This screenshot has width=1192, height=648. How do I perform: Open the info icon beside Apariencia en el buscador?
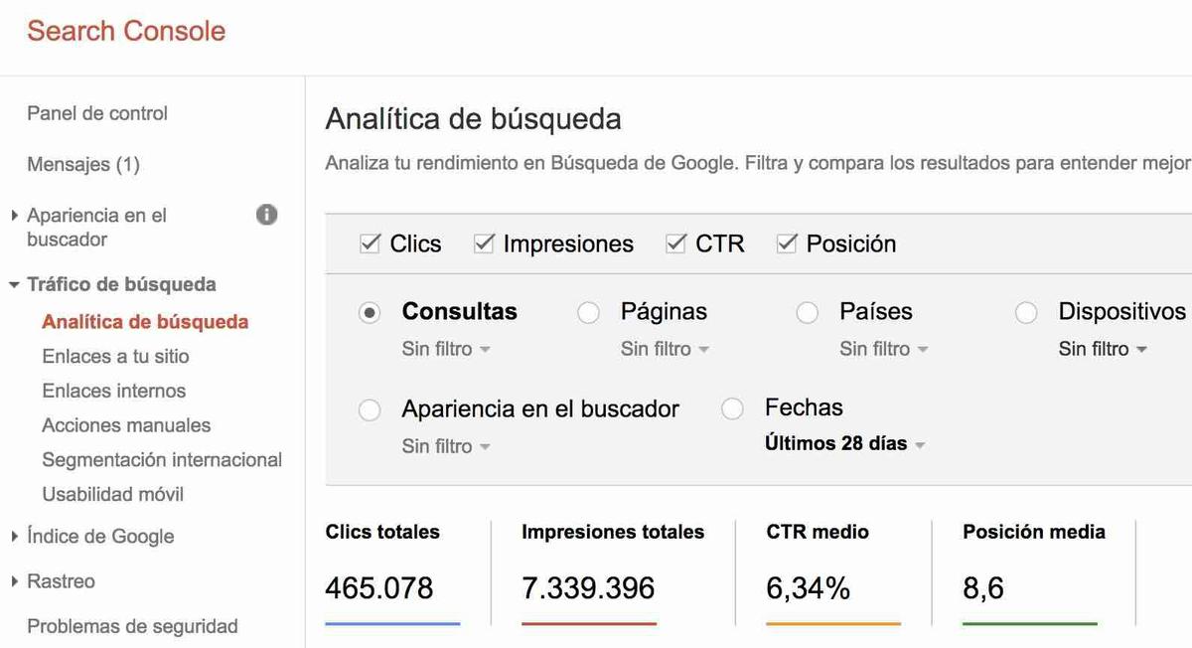point(266,214)
